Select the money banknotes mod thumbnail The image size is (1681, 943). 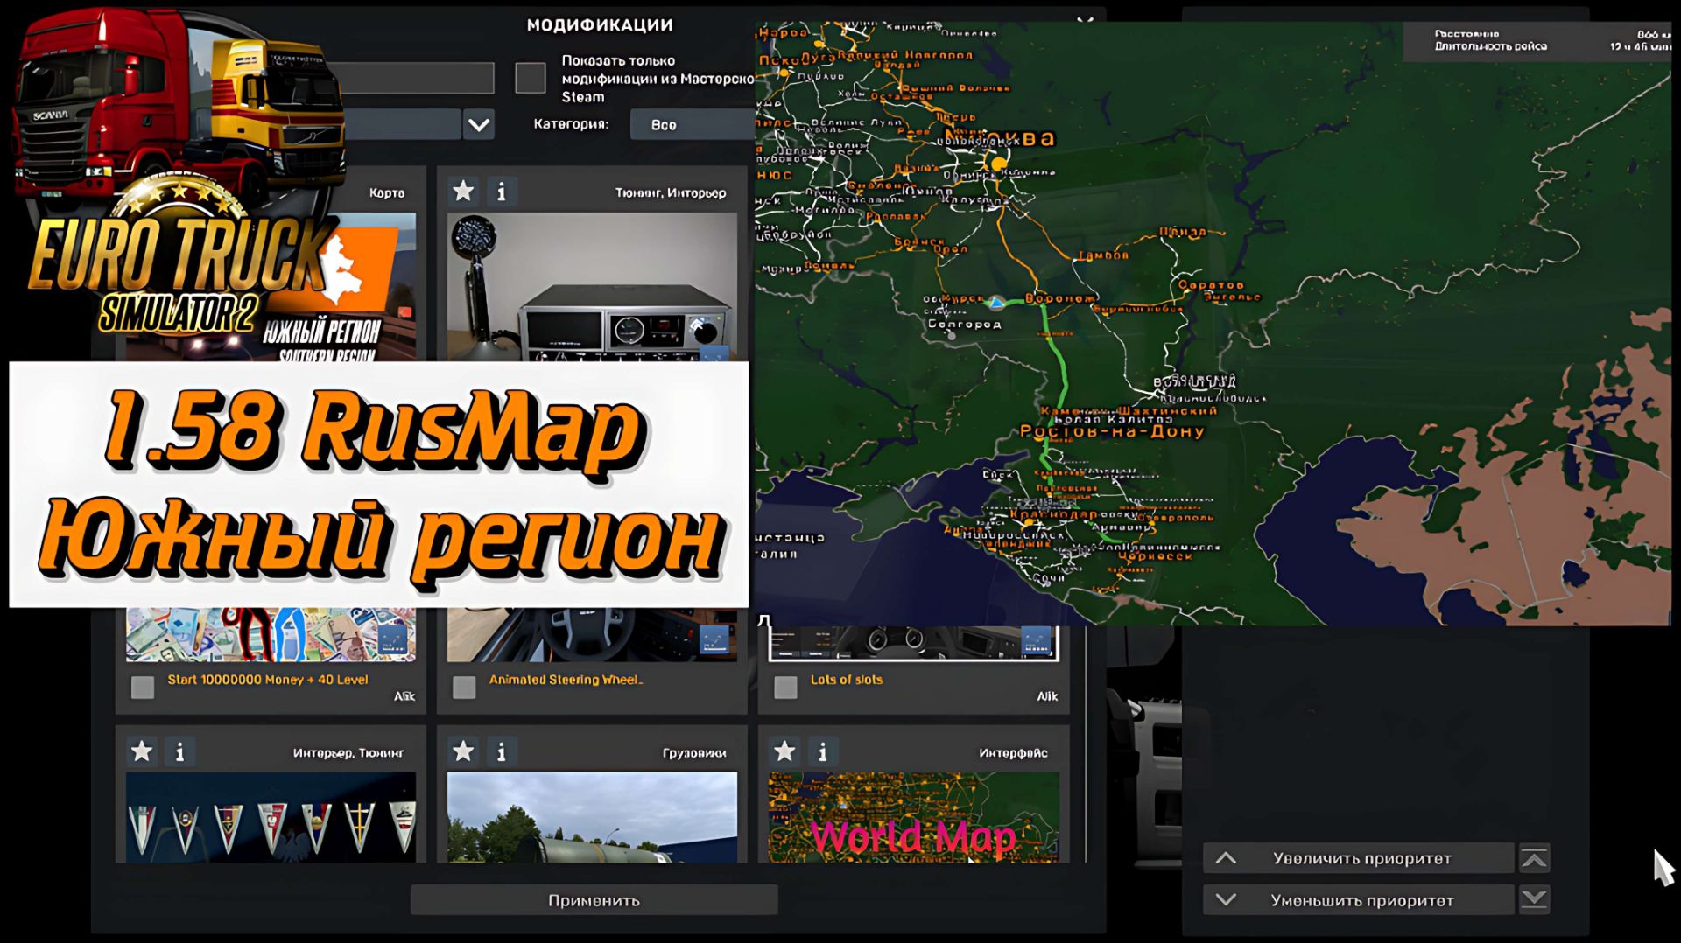pos(271,634)
